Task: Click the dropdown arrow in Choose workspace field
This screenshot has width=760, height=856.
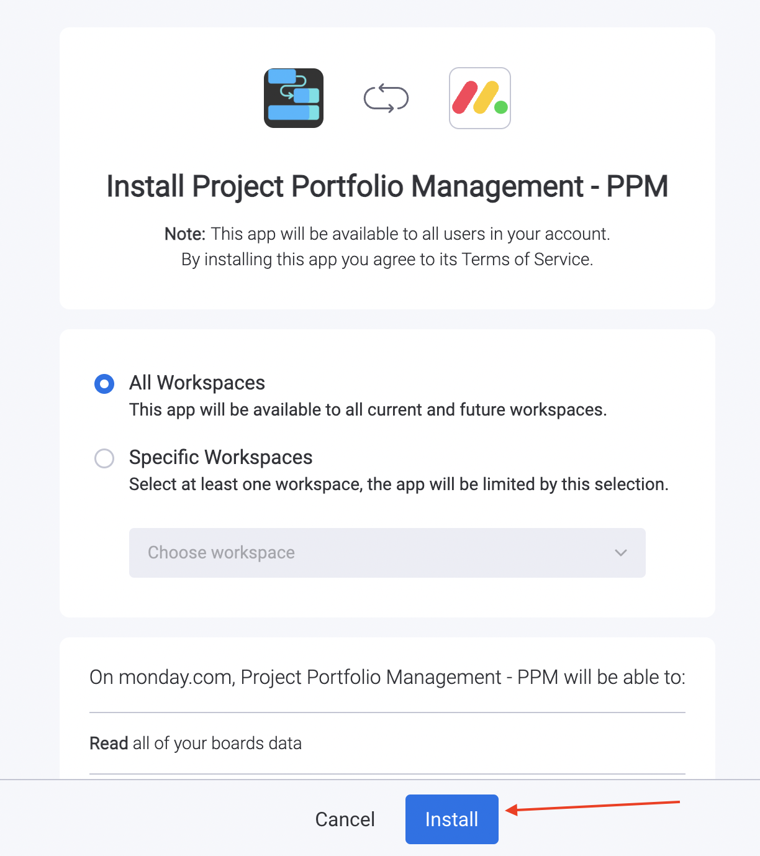Action: click(x=620, y=552)
